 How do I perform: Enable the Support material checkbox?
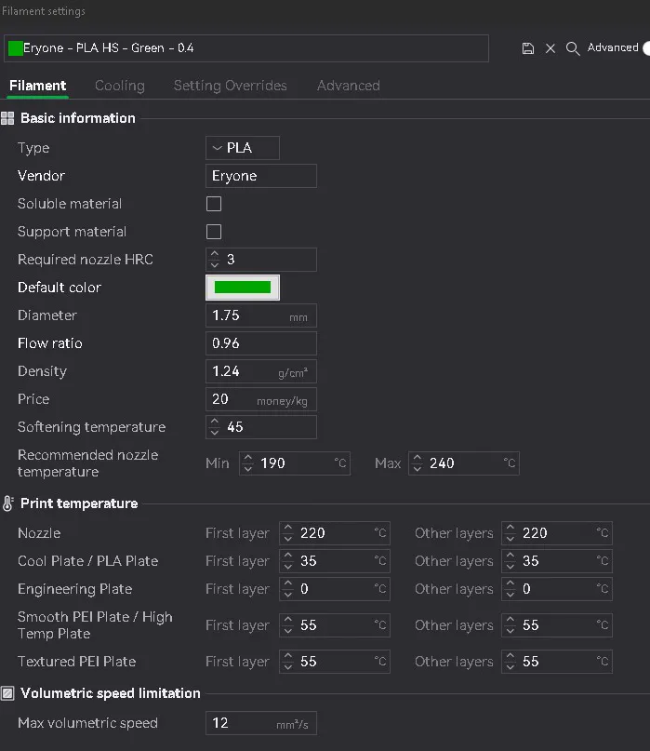[214, 232]
